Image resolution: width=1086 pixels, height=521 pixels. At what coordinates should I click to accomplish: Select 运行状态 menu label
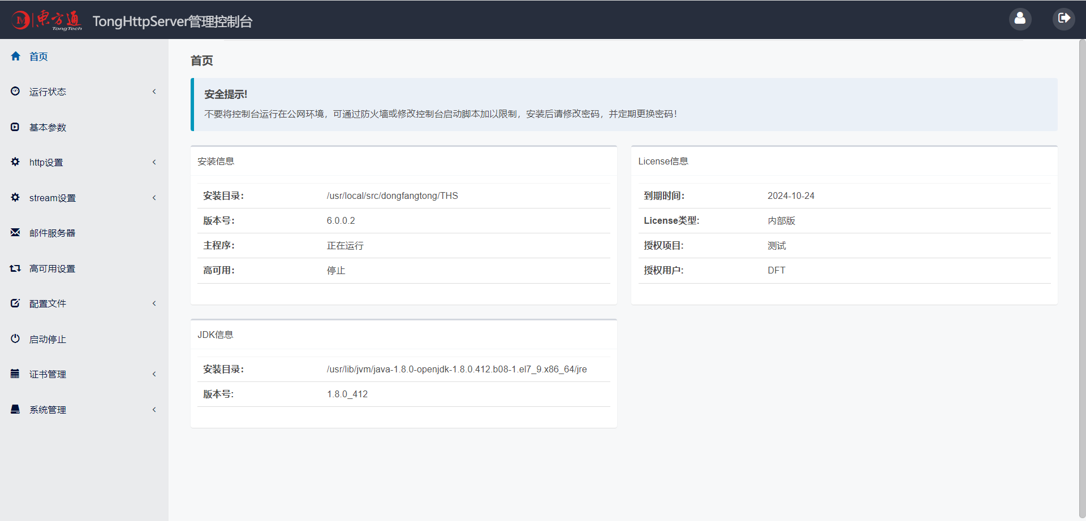point(48,92)
